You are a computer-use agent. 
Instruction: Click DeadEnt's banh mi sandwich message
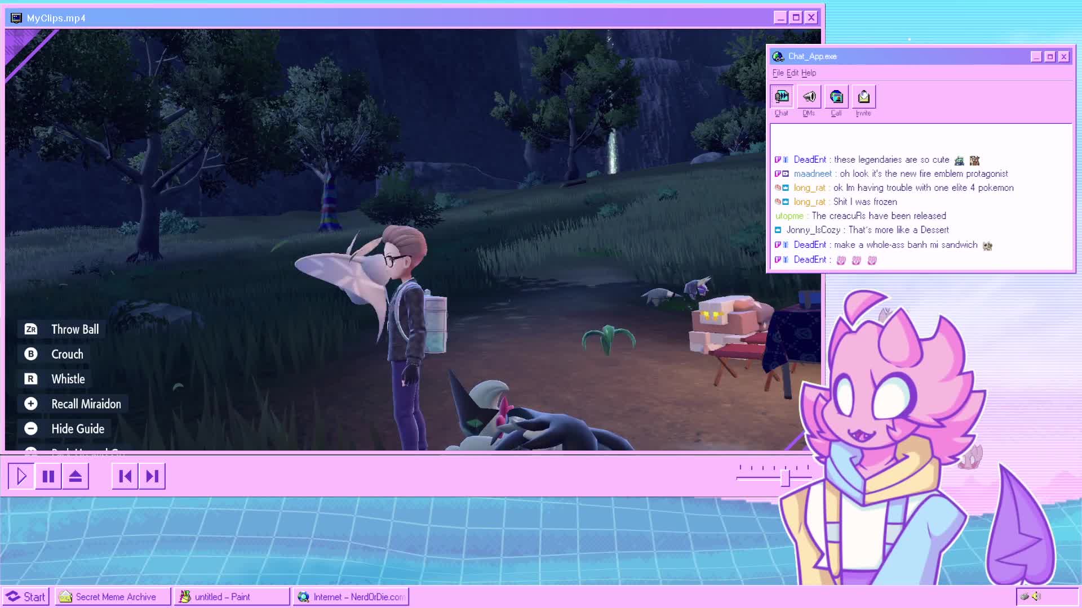coord(883,245)
